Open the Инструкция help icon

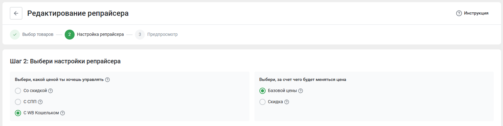tap(459, 13)
